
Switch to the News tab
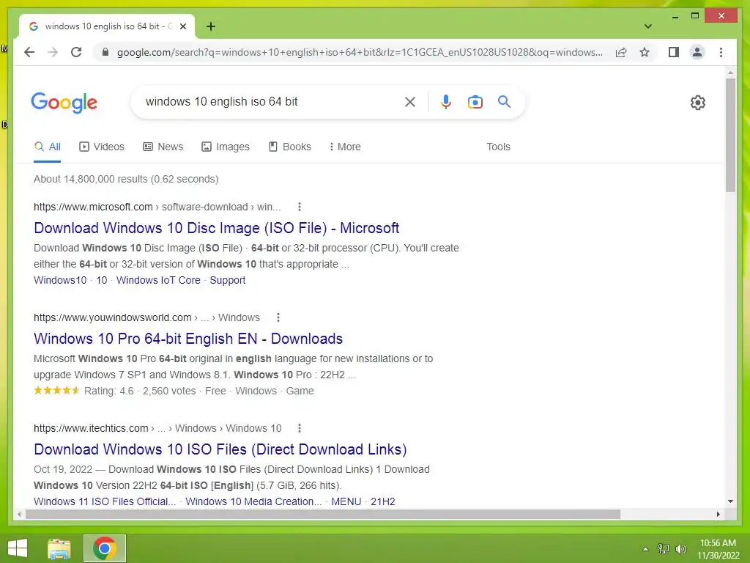pyautogui.click(x=163, y=147)
